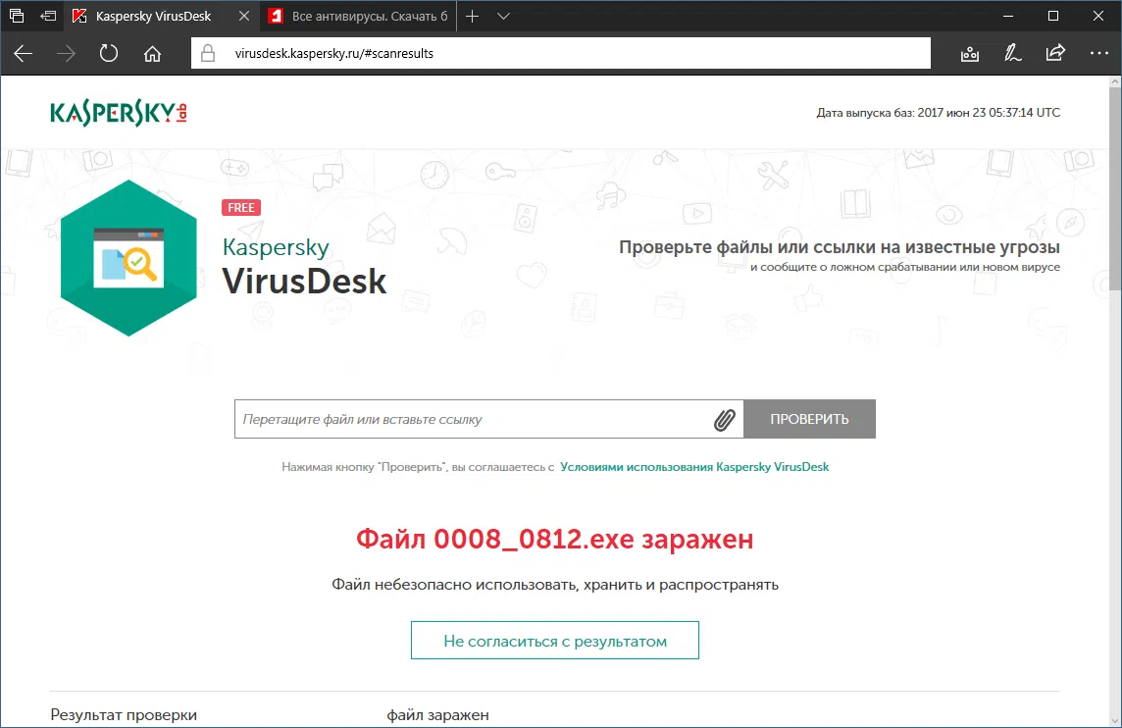Navigate back with the back arrow
The width and height of the screenshot is (1122, 728).
[23, 53]
